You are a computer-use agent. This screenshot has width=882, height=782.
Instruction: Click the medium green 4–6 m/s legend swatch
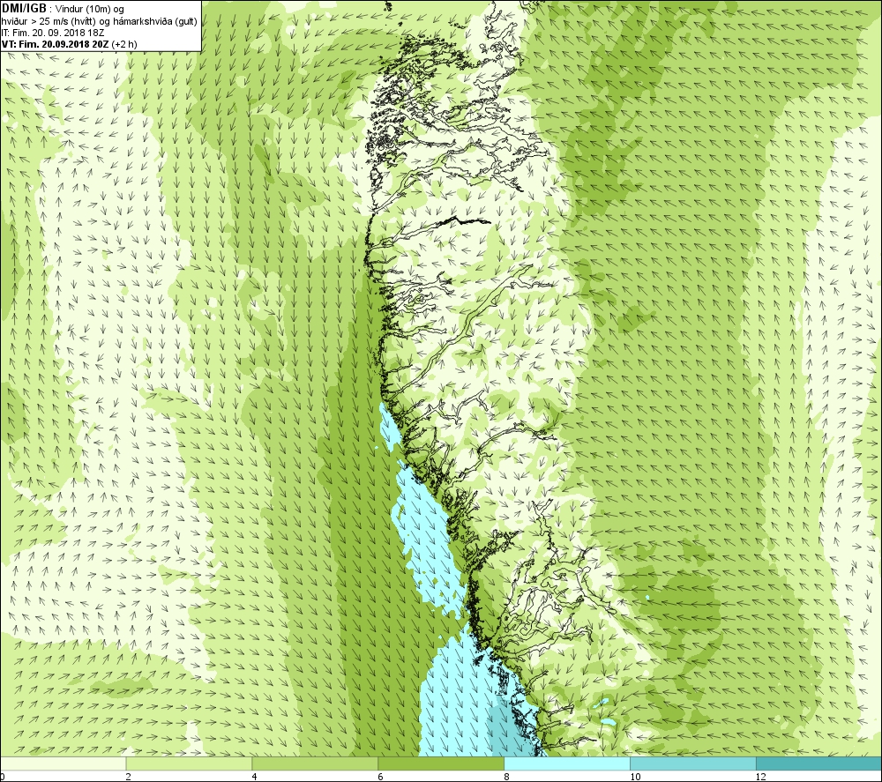tap(315, 763)
